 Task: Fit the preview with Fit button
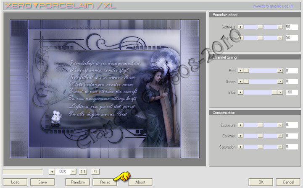point(95,172)
